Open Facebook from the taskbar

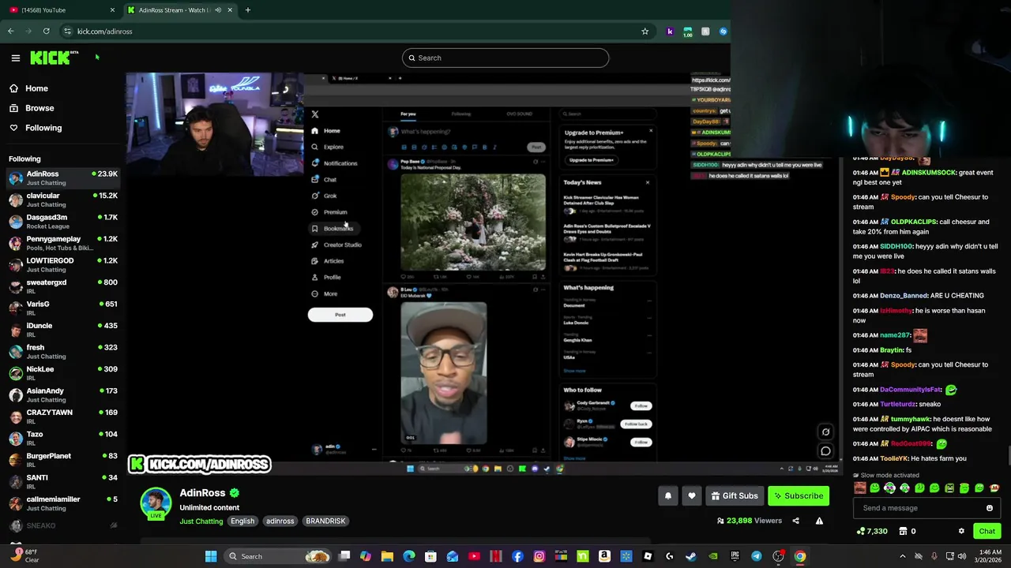pyautogui.click(x=517, y=556)
